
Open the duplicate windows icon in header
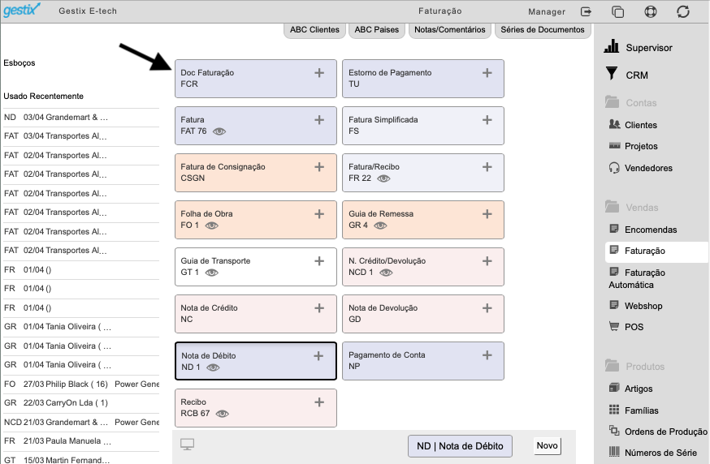(x=617, y=11)
